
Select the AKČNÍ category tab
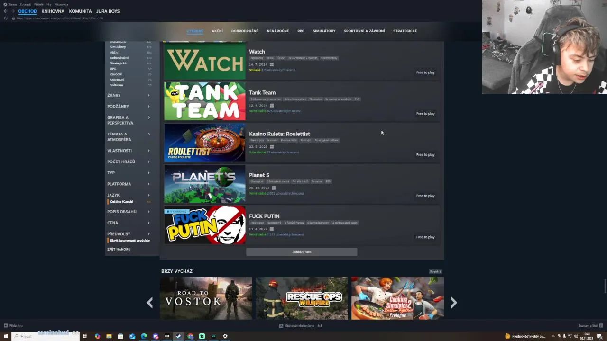point(217,31)
